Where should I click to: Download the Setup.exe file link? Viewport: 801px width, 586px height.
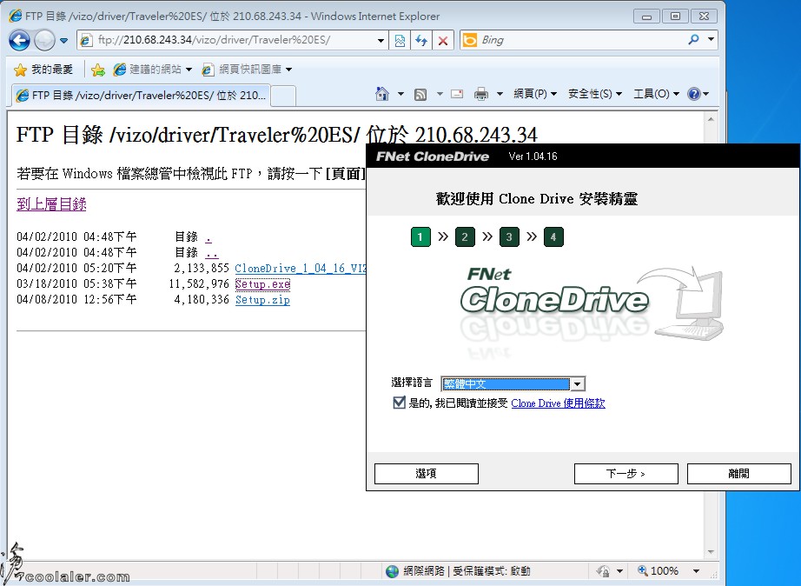pos(262,283)
